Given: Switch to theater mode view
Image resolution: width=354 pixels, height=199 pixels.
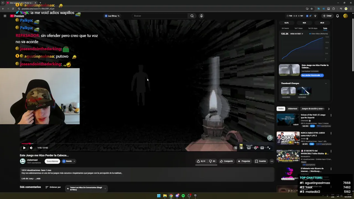Looking at the screenshot, I should (x=262, y=148).
